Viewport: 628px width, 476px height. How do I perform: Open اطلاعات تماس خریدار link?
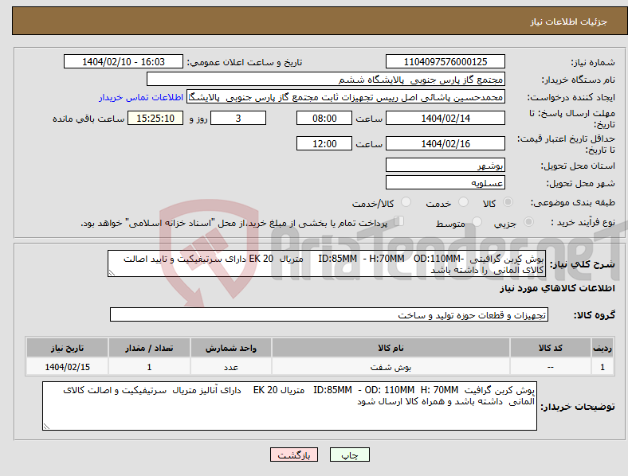[x=141, y=98]
